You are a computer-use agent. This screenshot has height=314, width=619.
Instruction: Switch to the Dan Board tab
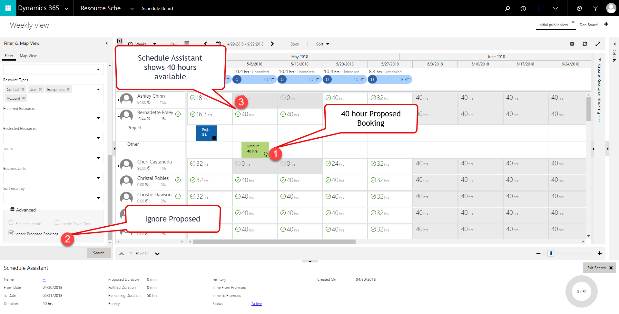588,25
